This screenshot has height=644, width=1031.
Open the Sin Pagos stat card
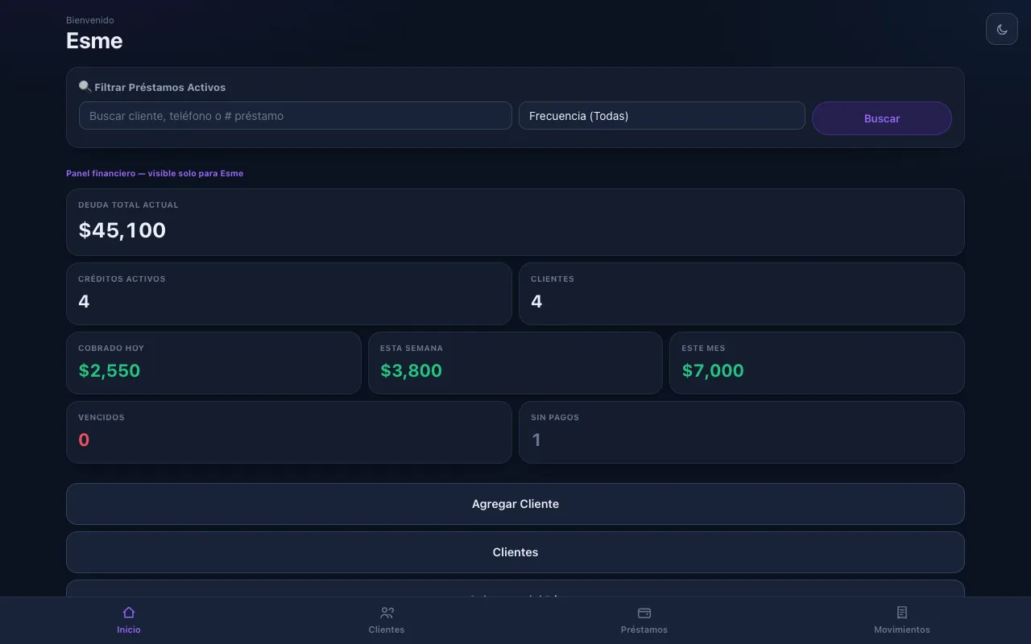742,432
